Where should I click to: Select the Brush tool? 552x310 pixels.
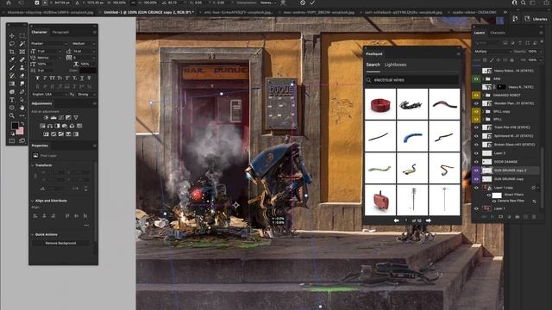(12, 68)
